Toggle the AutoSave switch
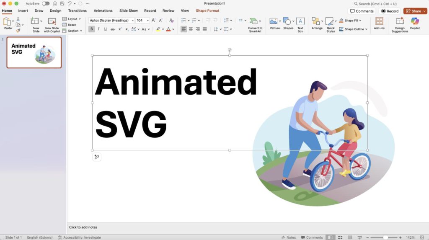The image size is (429, 240). pos(46,3)
